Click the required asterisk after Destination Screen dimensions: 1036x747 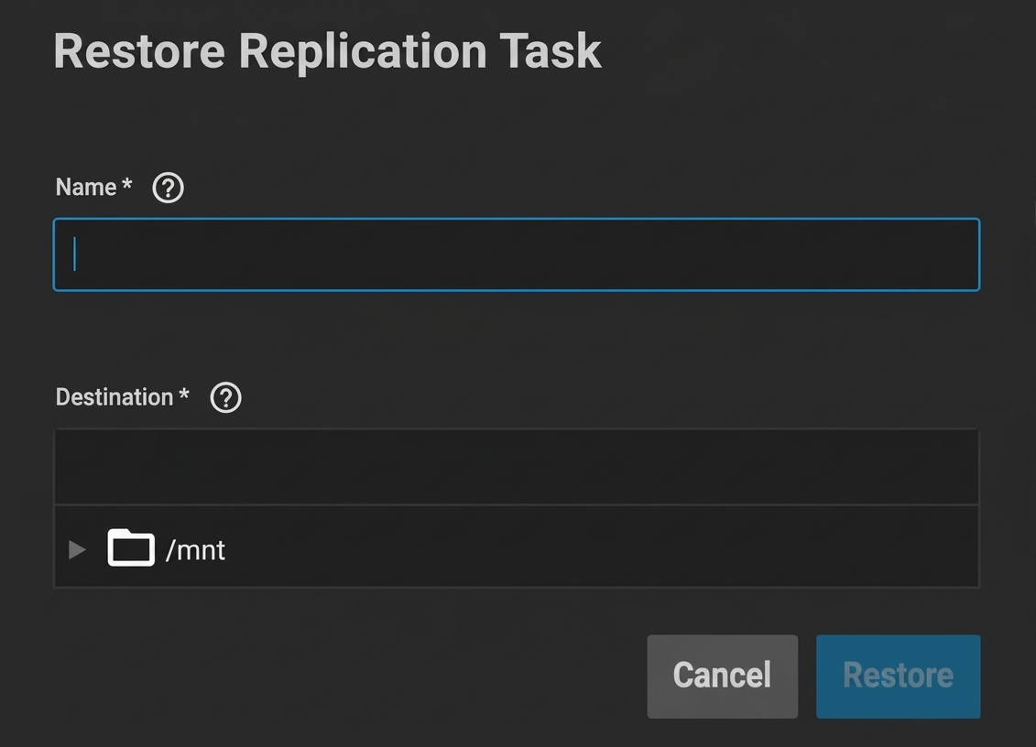[184, 395]
